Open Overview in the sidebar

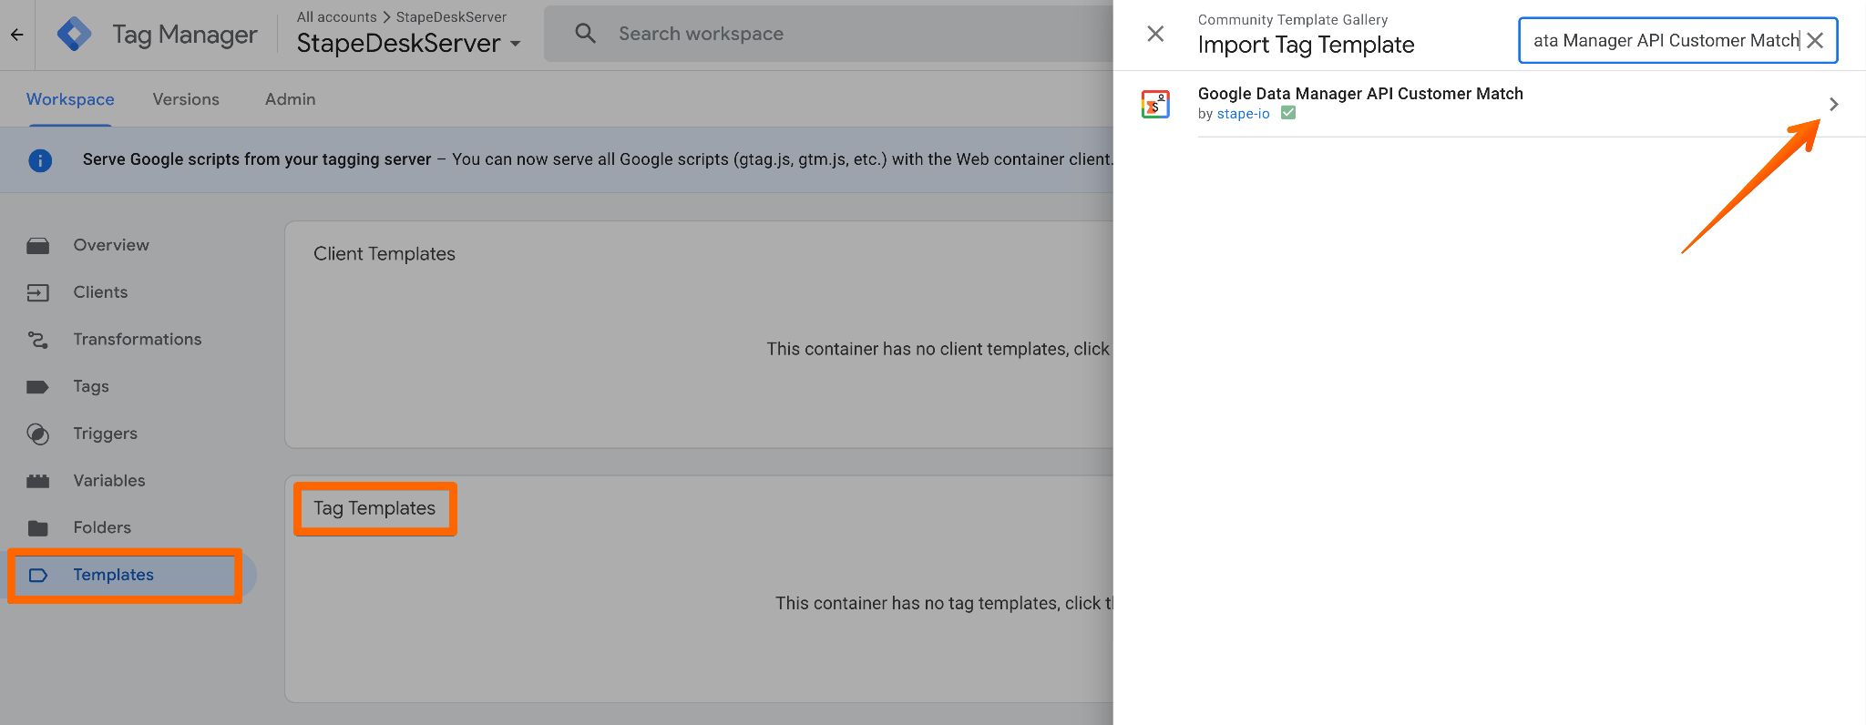point(111,245)
